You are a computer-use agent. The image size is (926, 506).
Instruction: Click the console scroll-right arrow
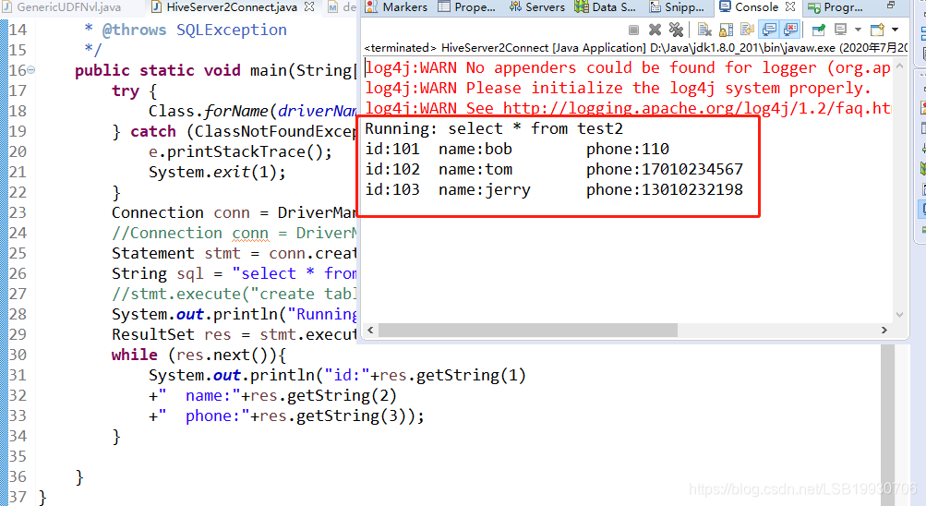click(884, 330)
